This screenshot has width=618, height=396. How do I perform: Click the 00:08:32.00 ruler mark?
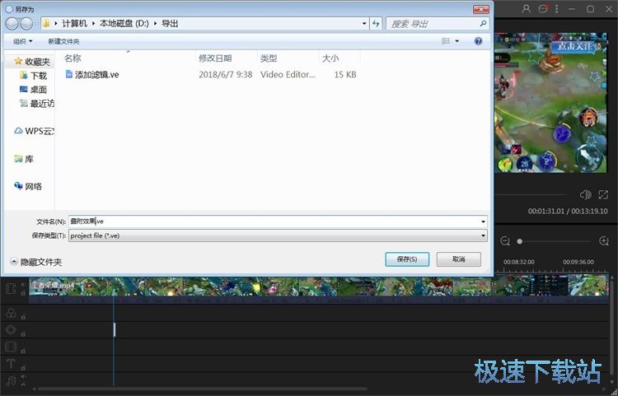coord(518,262)
